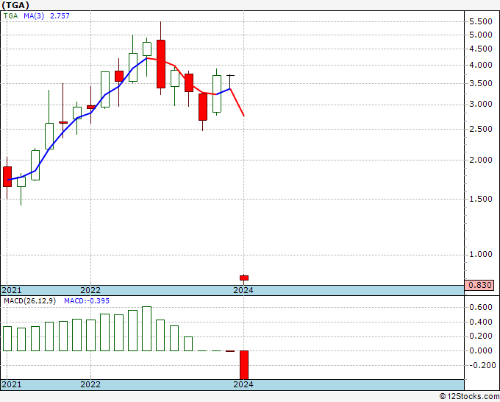Click the MACD(26,12,9) indicator label
Image resolution: width=500 pixels, height=402 pixels.
29,301
